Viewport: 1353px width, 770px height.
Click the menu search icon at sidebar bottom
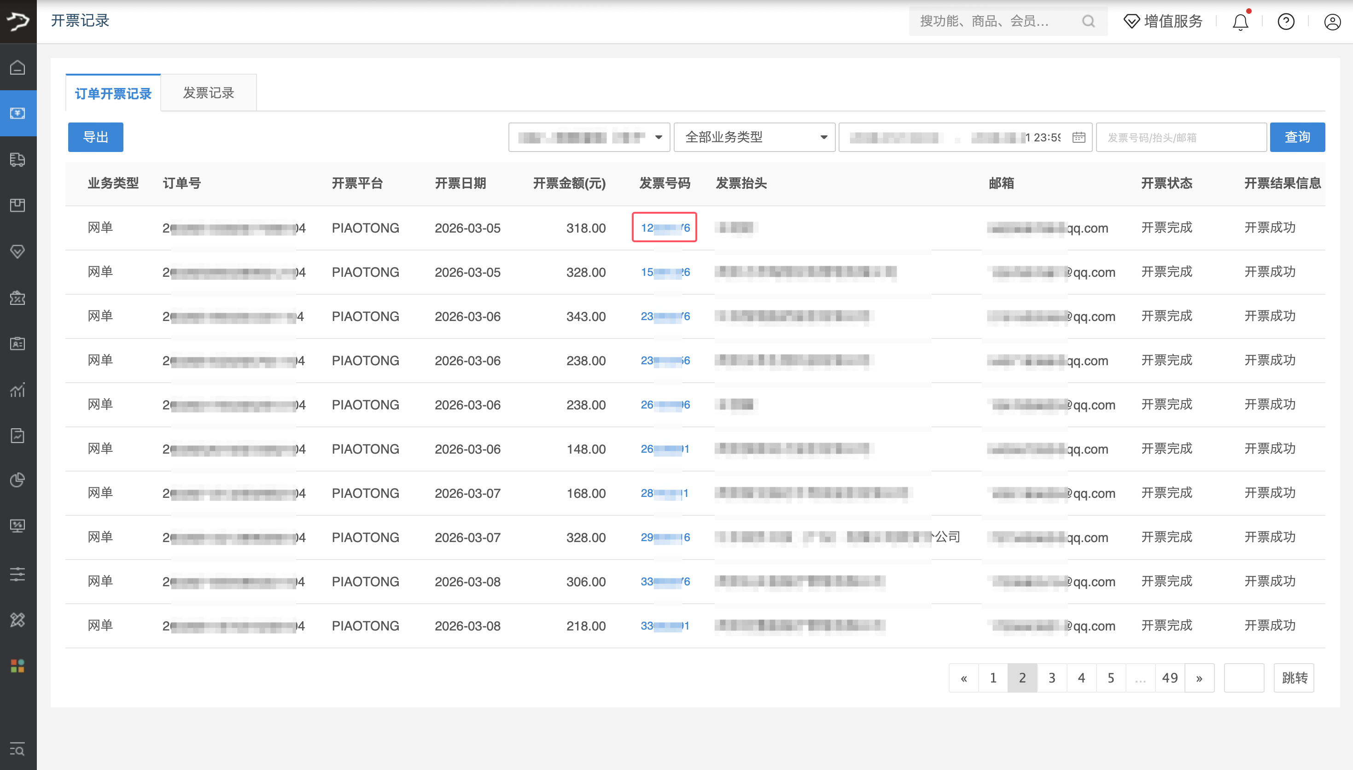pyautogui.click(x=17, y=749)
